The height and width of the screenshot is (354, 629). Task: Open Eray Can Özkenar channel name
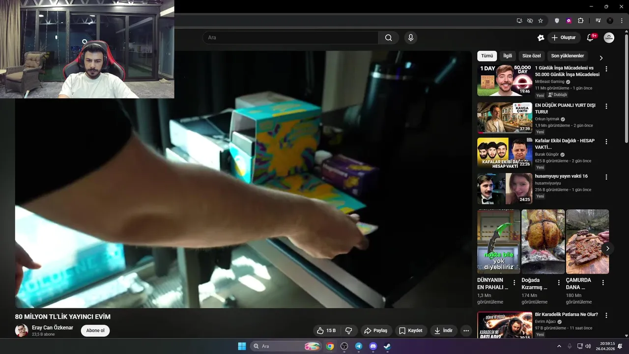53,327
